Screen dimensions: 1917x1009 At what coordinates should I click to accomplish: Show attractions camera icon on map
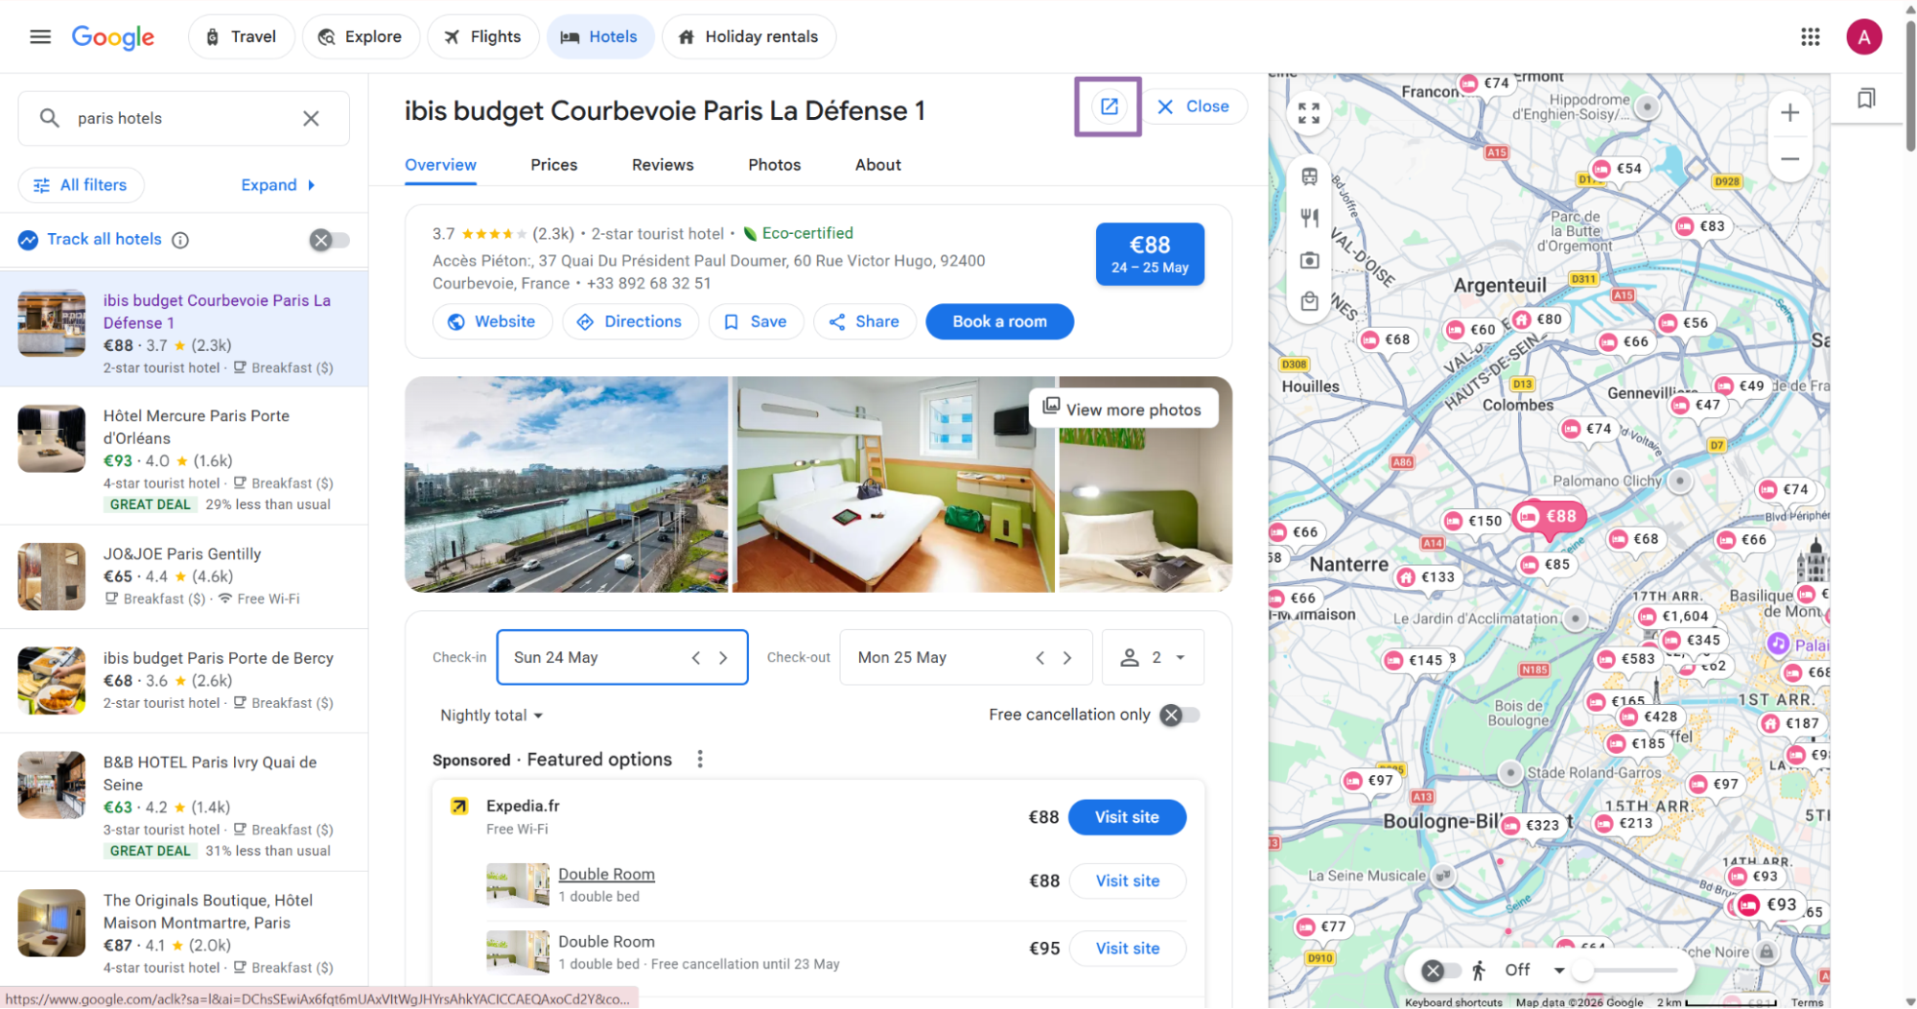1309,260
